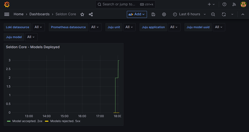Viewport: 249px width, 132px height.
Task: Click the Seldon Core breadcrumb
Action: [x=66, y=14]
